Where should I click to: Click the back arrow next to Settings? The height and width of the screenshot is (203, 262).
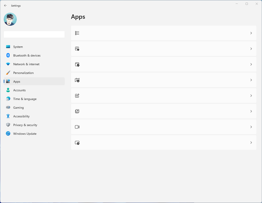click(x=5, y=6)
